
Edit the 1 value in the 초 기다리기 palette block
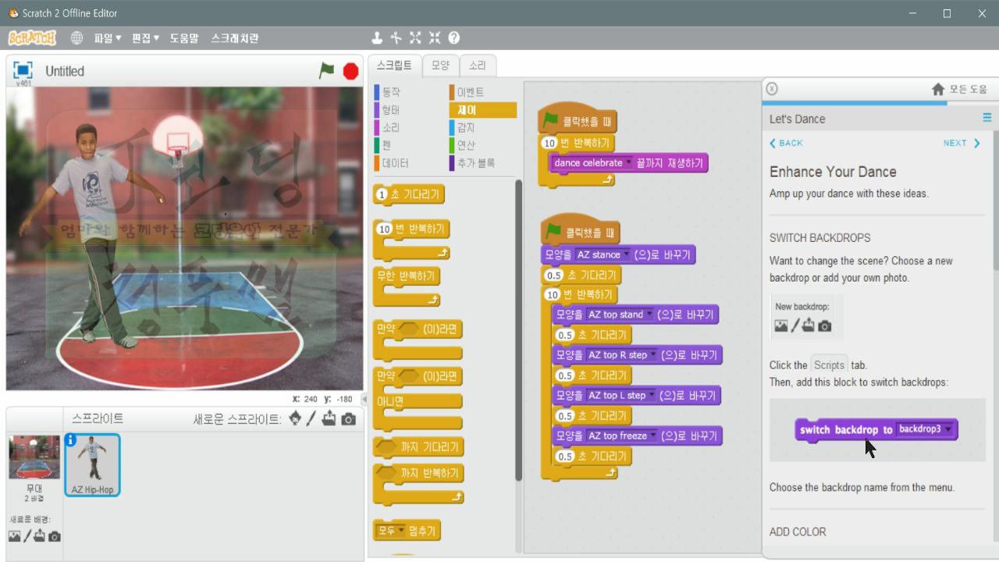(x=382, y=194)
